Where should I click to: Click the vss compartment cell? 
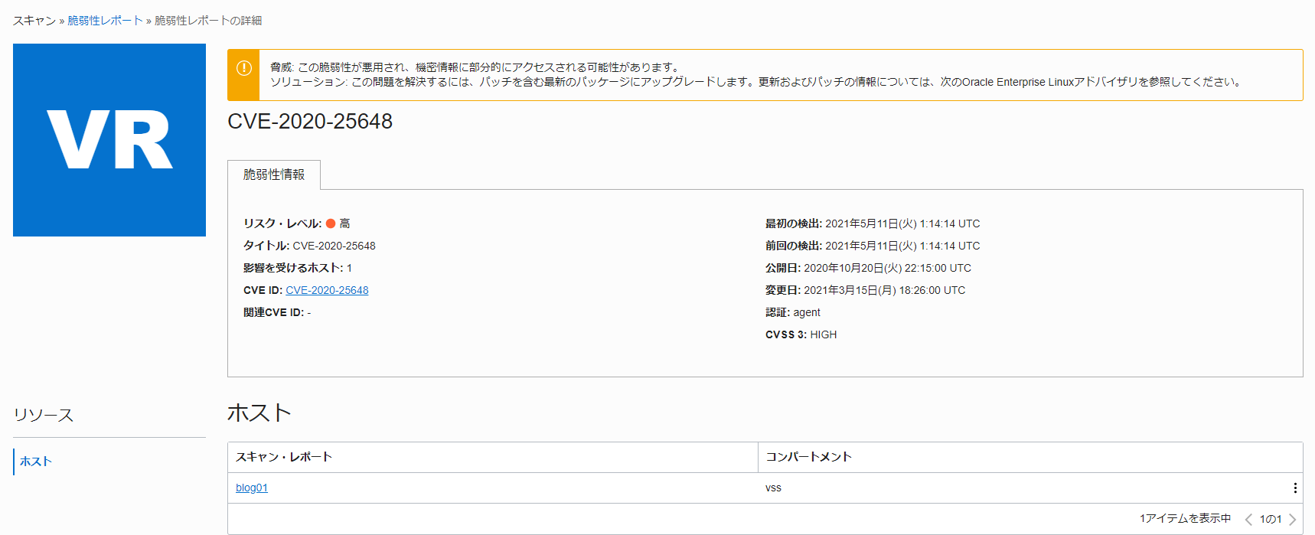tap(773, 488)
